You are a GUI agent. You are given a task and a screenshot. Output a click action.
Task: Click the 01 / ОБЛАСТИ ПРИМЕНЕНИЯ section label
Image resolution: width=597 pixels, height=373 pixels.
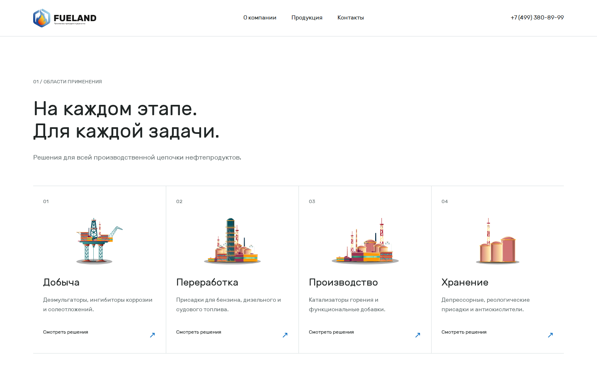click(x=68, y=82)
